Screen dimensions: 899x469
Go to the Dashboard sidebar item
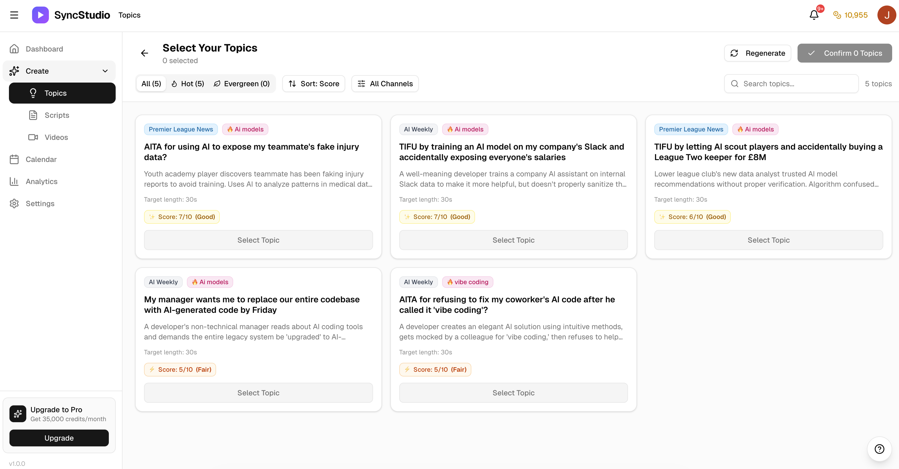tap(44, 49)
